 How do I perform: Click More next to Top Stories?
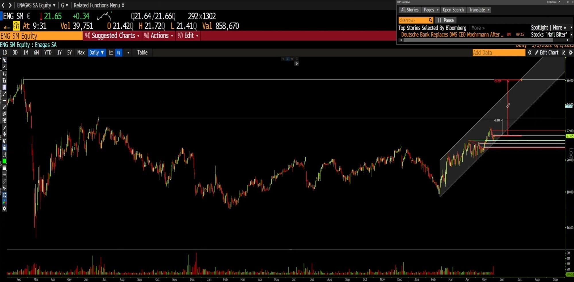(478, 28)
